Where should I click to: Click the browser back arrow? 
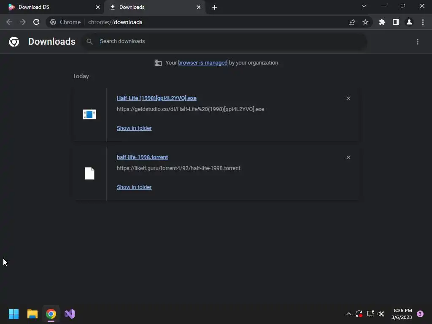[9, 22]
